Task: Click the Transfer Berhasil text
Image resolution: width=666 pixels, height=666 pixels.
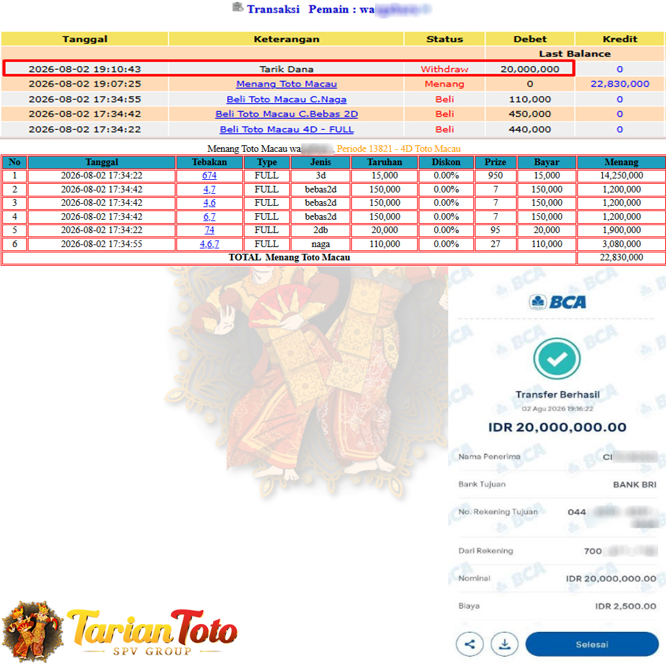Action: coord(557,394)
